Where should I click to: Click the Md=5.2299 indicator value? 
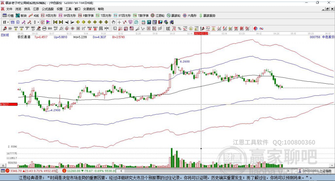(x=80, y=37)
